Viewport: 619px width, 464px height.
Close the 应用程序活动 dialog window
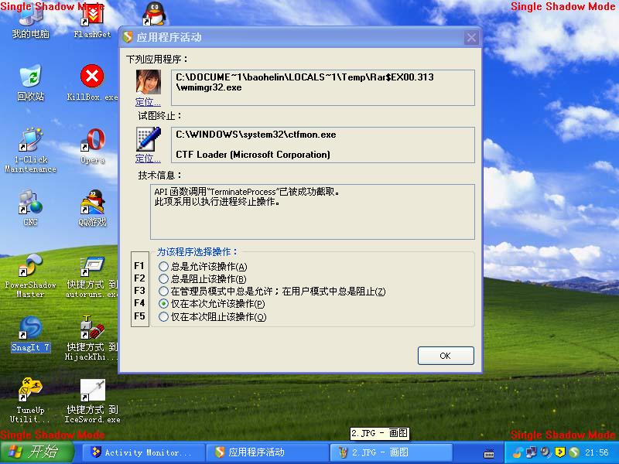(471, 37)
